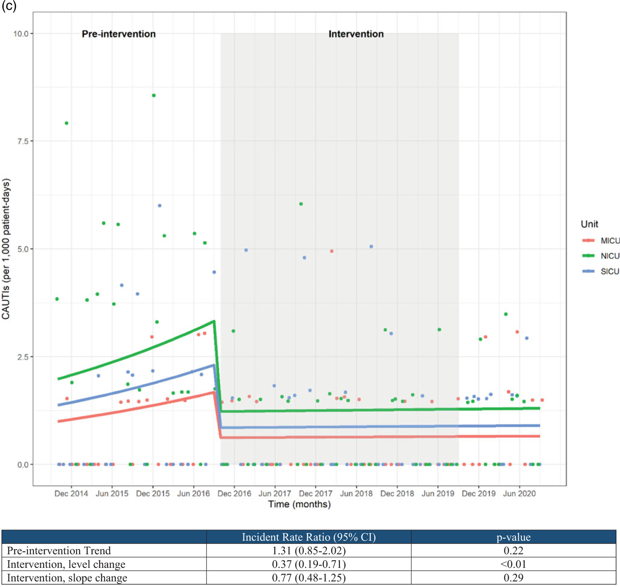Click the '0.77 (0.48-1.25)' table cell
The image size is (620, 587).
(309, 578)
